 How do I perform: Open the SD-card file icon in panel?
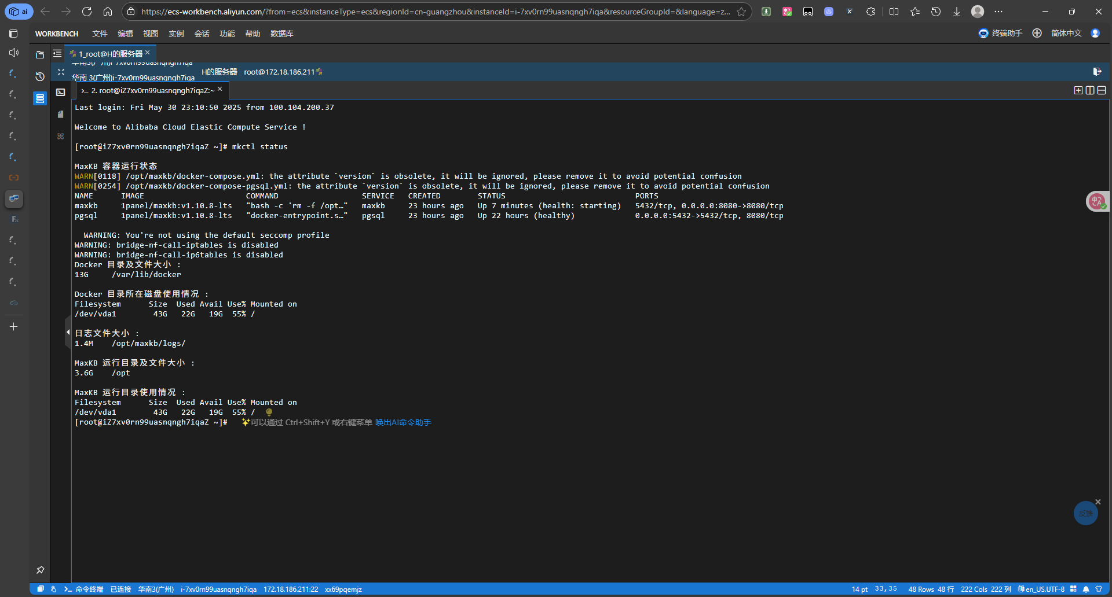(x=61, y=114)
